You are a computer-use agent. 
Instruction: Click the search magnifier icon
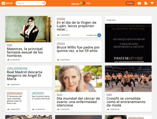(x=44, y=3)
